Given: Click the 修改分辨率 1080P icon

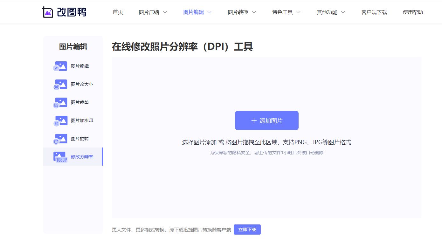Looking at the screenshot, I should [60, 157].
